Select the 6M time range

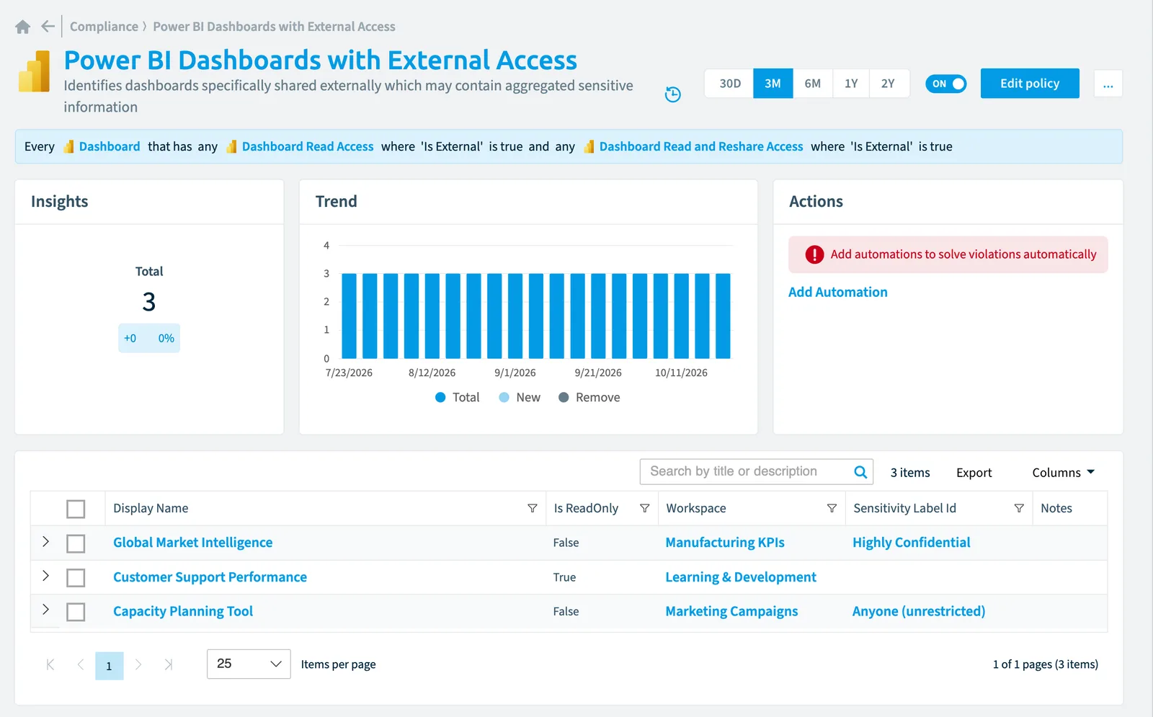point(813,84)
